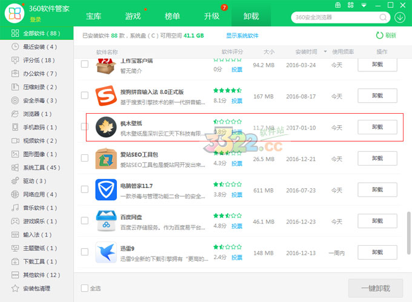This screenshot has width=412, height=302.
Task: Click the 迅雷9 bird icon
Action: click(106, 252)
